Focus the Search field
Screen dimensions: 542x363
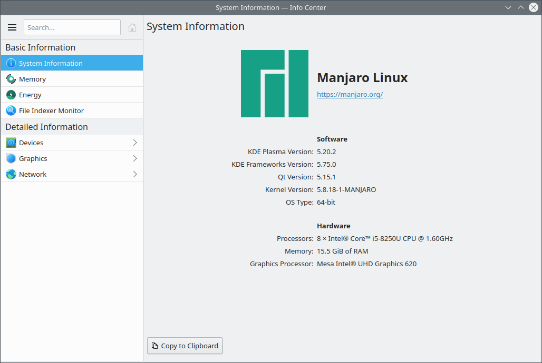click(x=72, y=27)
